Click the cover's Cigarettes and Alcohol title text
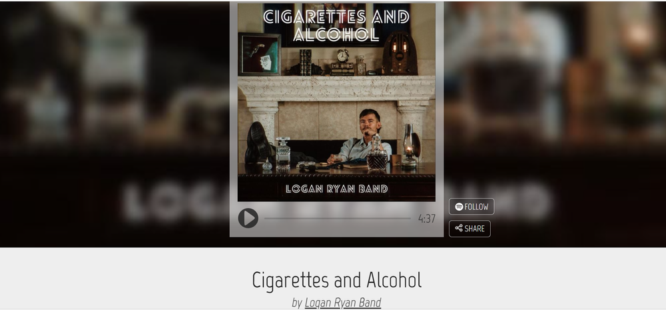Image resolution: width=666 pixels, height=310 pixels. pos(336,25)
